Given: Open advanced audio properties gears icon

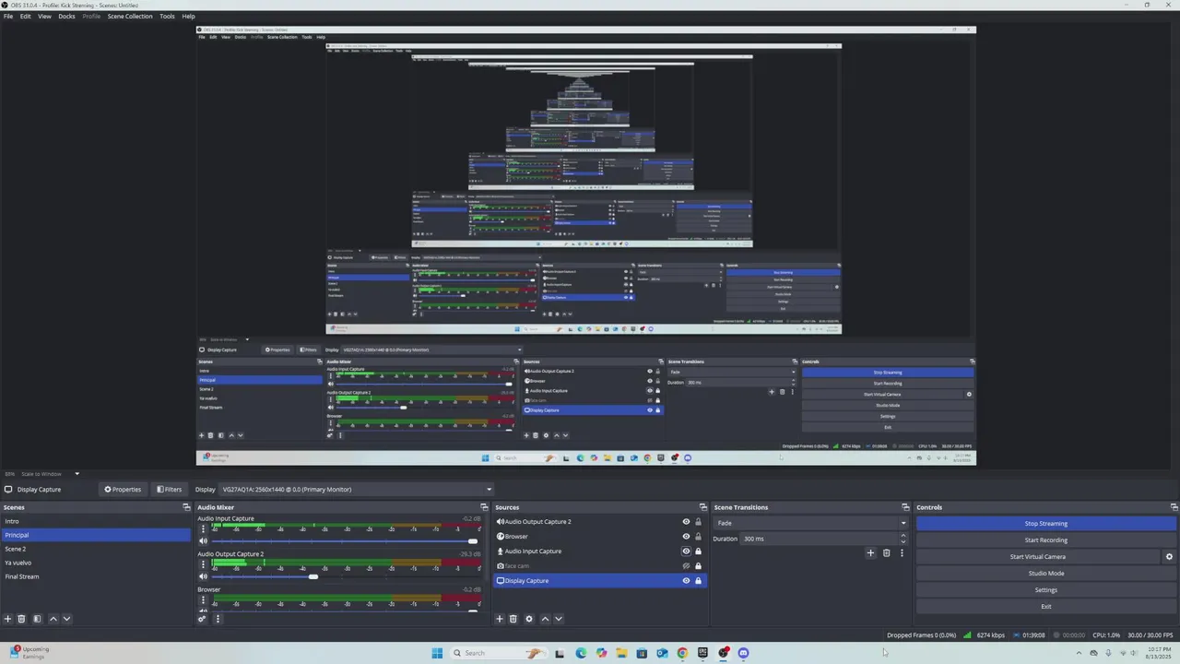Looking at the screenshot, I should click(x=202, y=619).
